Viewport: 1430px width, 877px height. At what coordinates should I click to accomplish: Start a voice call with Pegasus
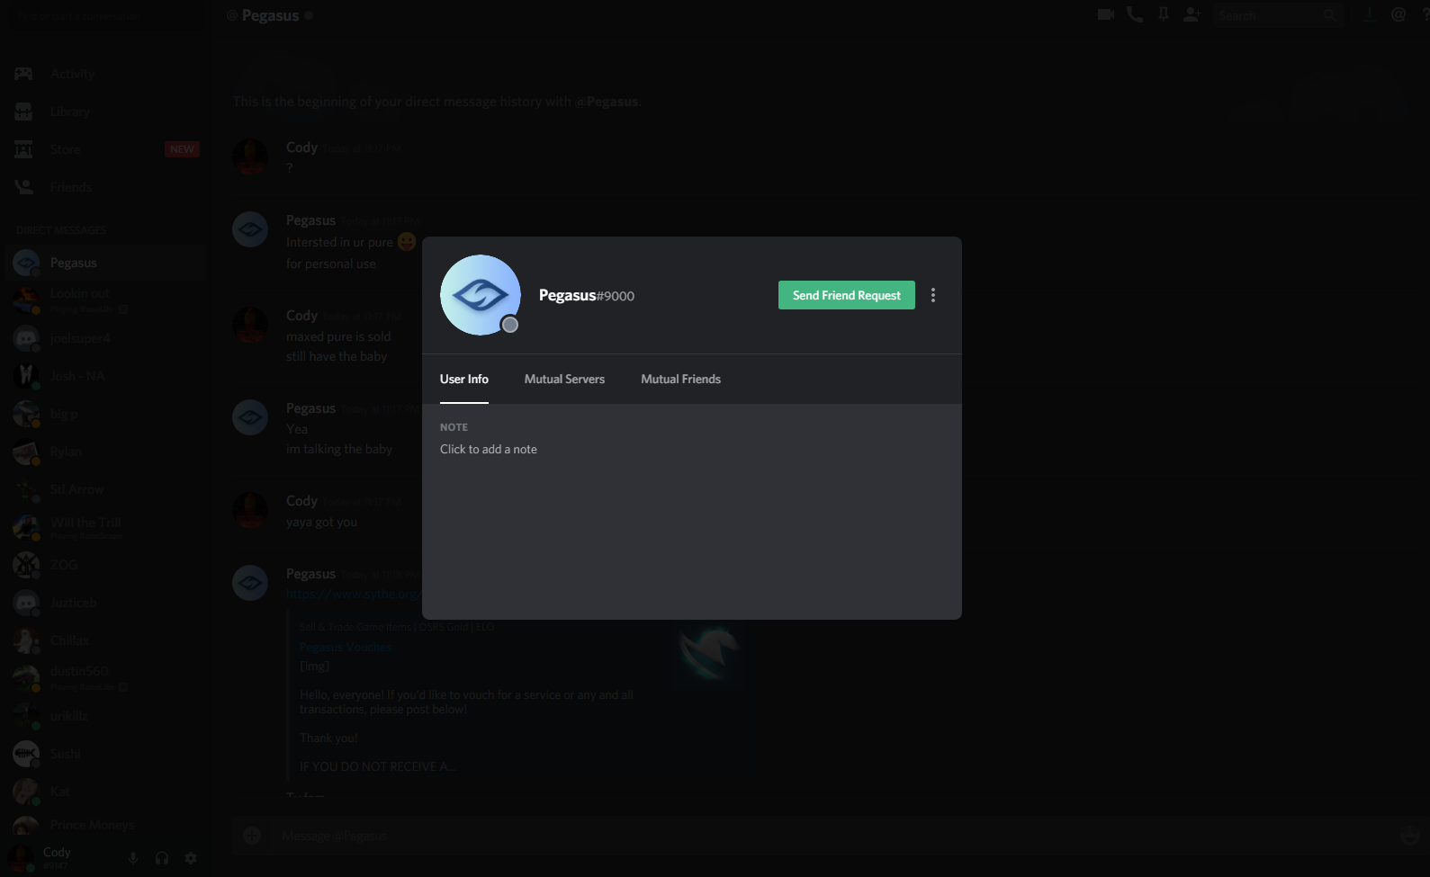click(x=1135, y=14)
